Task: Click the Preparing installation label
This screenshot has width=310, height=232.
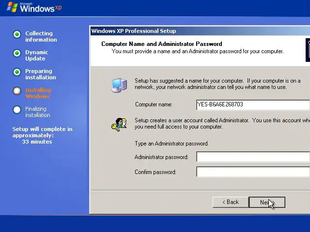Action: pos(41,74)
